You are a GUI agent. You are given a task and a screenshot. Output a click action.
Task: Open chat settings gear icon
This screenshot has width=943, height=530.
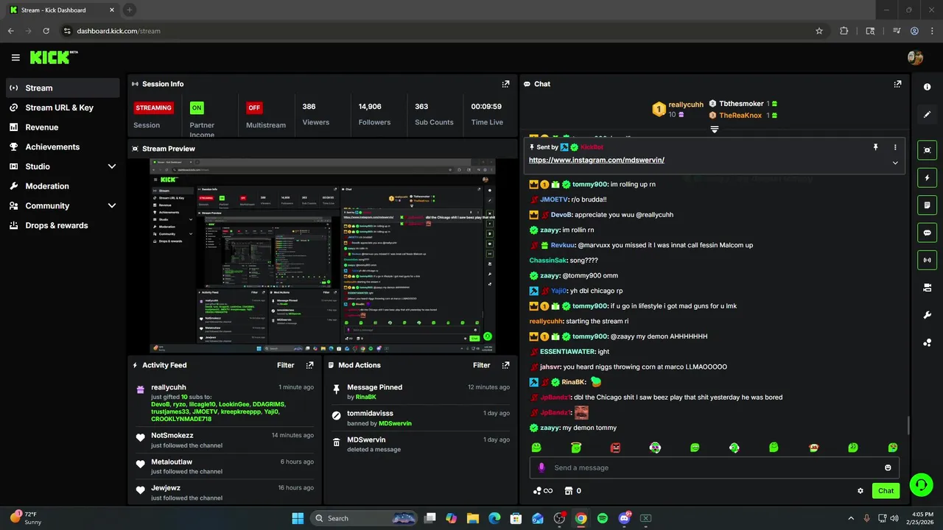(860, 491)
